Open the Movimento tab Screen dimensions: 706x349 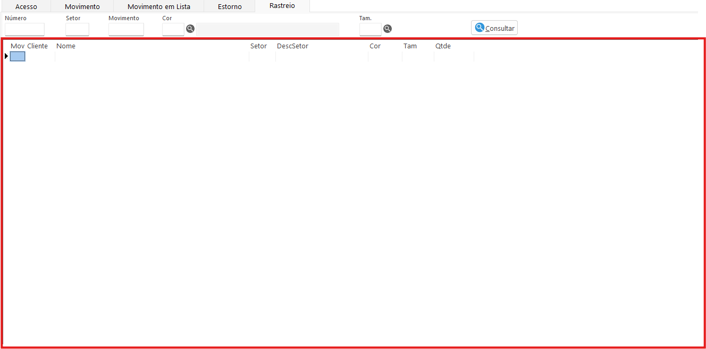(x=82, y=7)
